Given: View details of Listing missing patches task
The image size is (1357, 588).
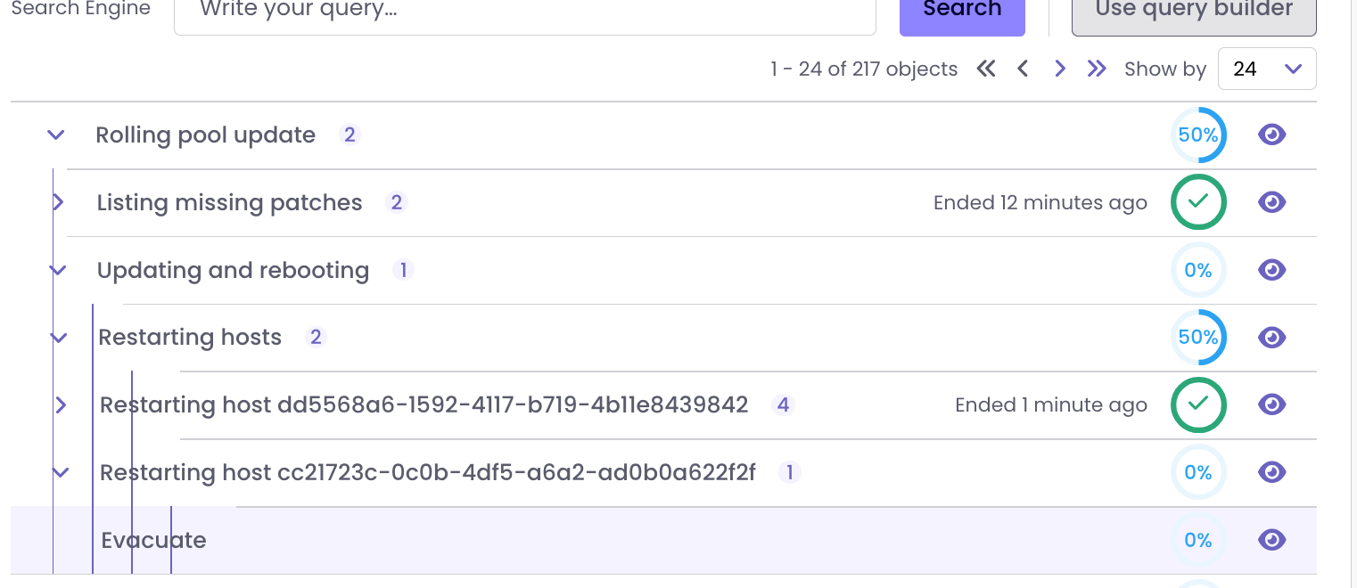Looking at the screenshot, I should coord(1271,202).
